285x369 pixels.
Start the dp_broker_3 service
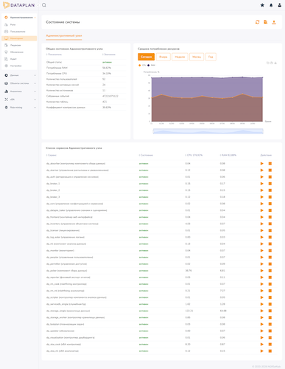tap(262, 197)
